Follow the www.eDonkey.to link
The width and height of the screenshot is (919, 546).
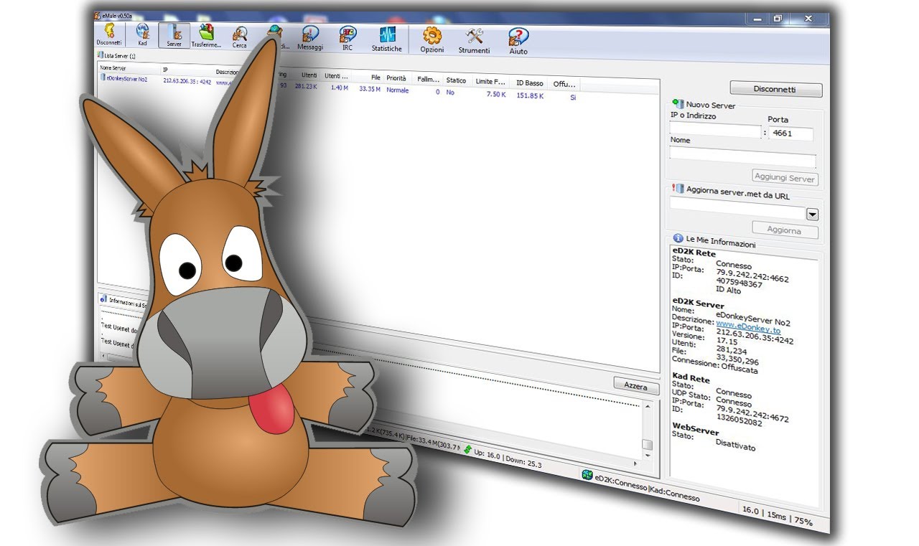(x=748, y=327)
